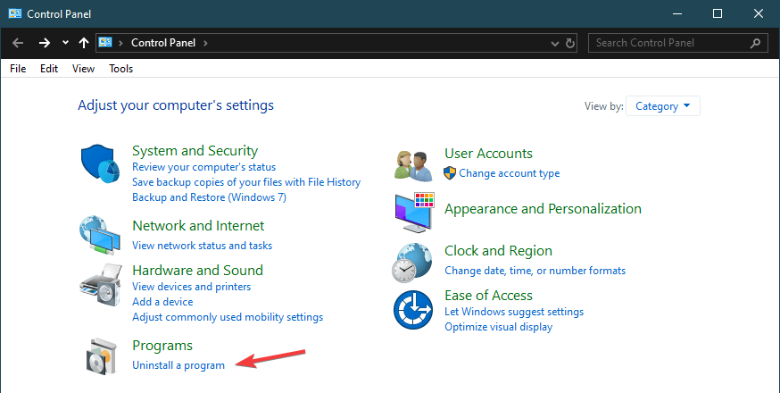Open the Network and Internet globe icon
Screen dimensions: 780x393
click(x=100, y=234)
